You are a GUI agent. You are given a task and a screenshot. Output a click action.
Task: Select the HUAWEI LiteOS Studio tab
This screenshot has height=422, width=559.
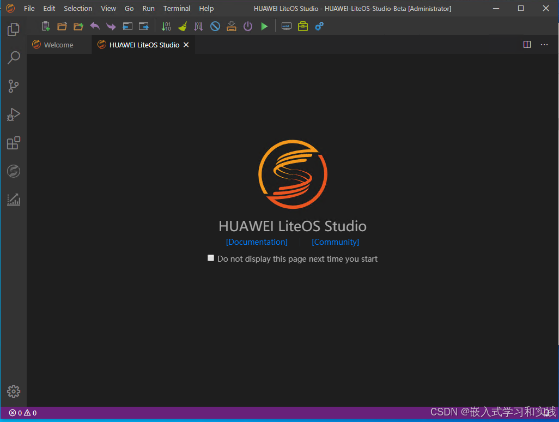click(x=144, y=45)
